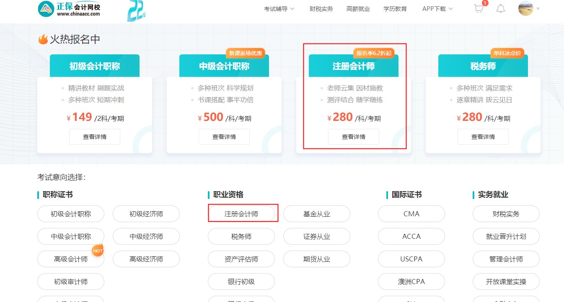Open the shopping cart
This screenshot has height=302, width=564.
(x=478, y=8)
